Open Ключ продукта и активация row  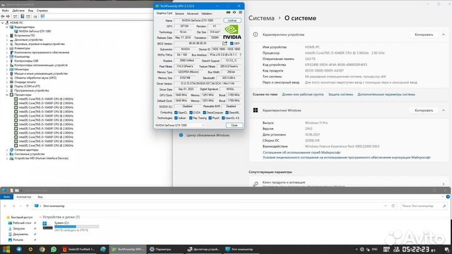[x=348, y=183]
